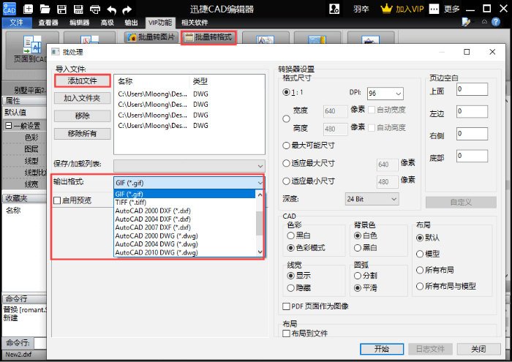The image size is (512, 362).
Task: Click the 移除 button
Action: tap(82, 116)
